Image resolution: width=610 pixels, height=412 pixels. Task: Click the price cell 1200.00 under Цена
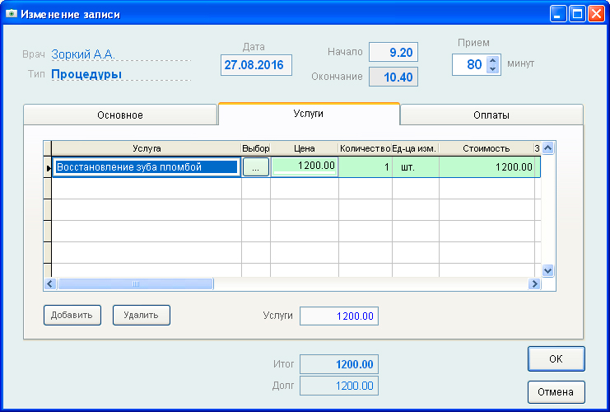coord(305,166)
